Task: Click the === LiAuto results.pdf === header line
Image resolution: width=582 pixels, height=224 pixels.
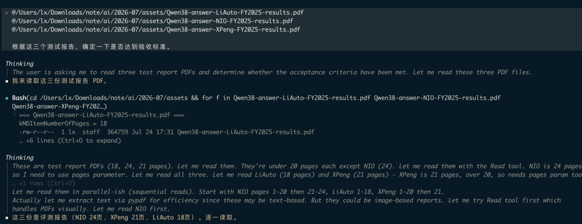Action: [x=101, y=115]
